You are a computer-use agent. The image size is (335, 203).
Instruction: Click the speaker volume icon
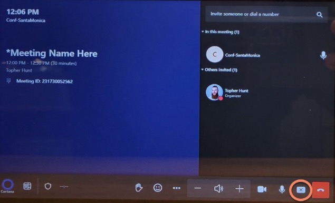click(x=218, y=188)
